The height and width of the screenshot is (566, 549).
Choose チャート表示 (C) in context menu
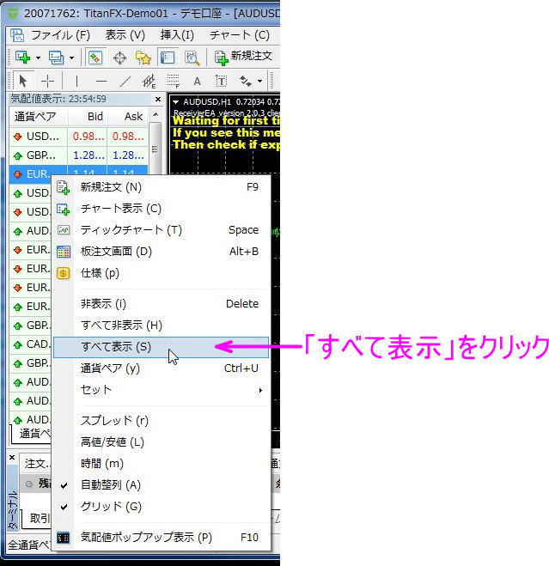click(x=161, y=209)
